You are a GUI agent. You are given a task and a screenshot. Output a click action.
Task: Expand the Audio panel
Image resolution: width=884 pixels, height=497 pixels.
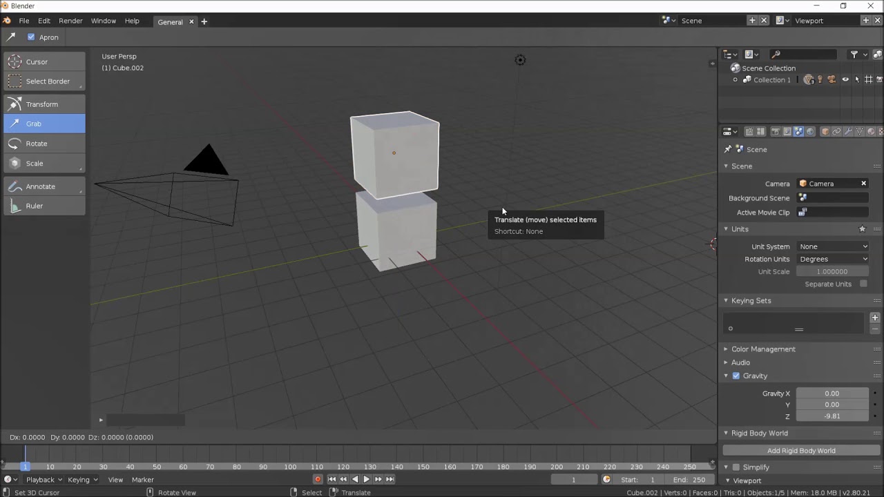726,362
